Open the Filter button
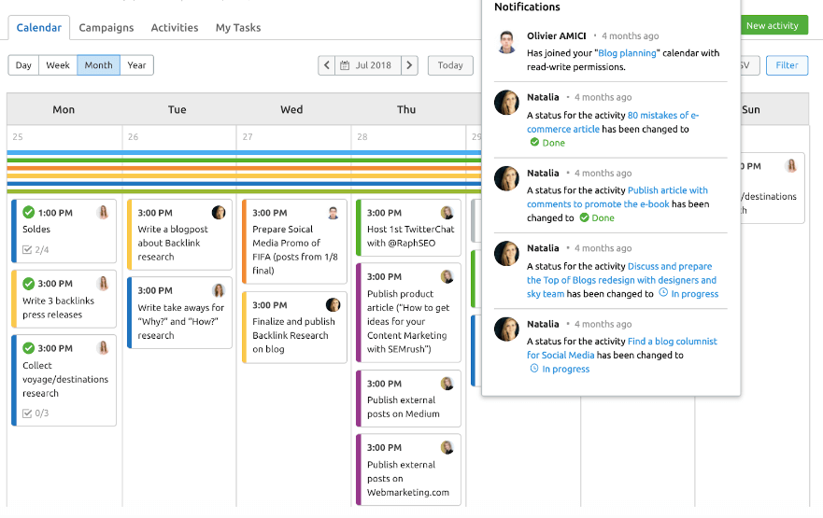 (x=787, y=65)
